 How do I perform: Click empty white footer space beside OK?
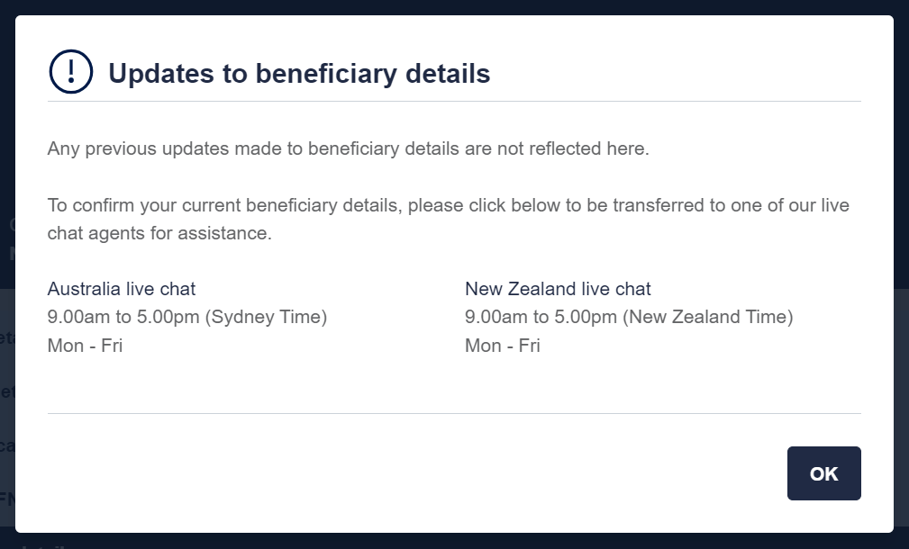pos(405,473)
